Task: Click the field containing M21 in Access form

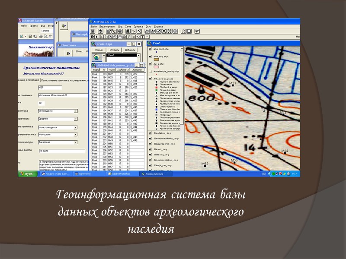Action: click(50, 88)
